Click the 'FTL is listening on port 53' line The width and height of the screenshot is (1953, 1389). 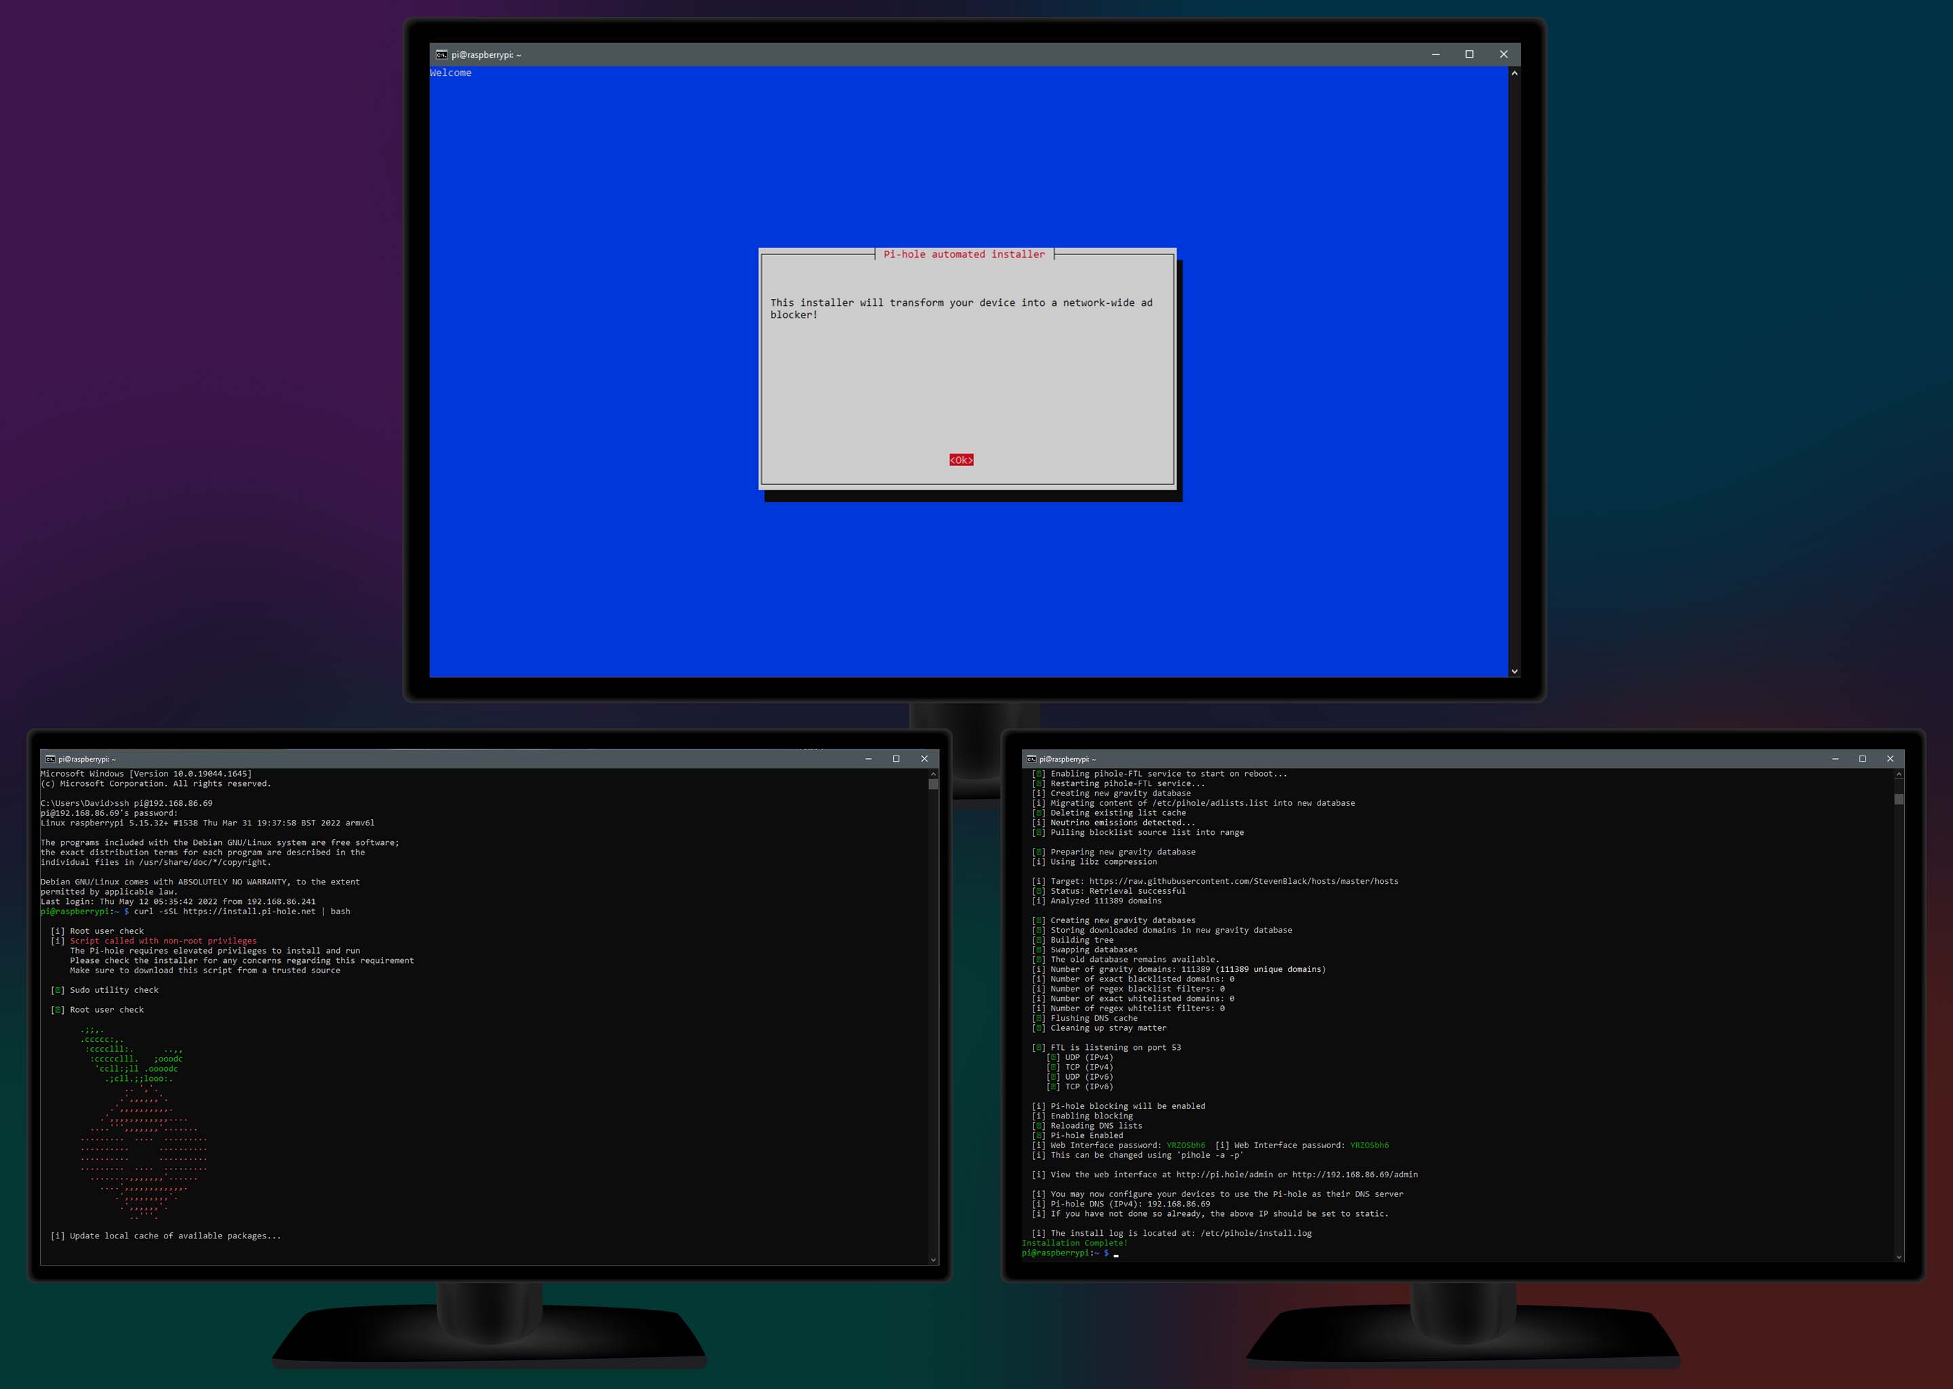point(1107,1048)
